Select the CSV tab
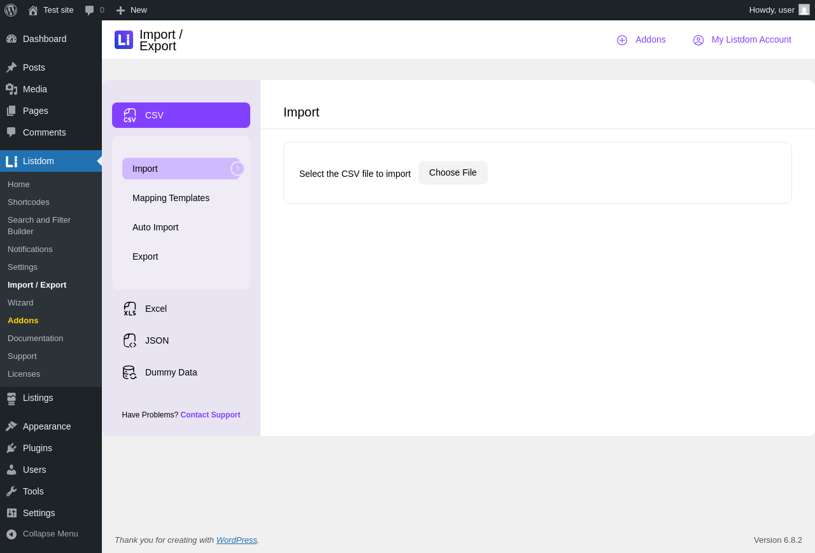 pos(181,115)
